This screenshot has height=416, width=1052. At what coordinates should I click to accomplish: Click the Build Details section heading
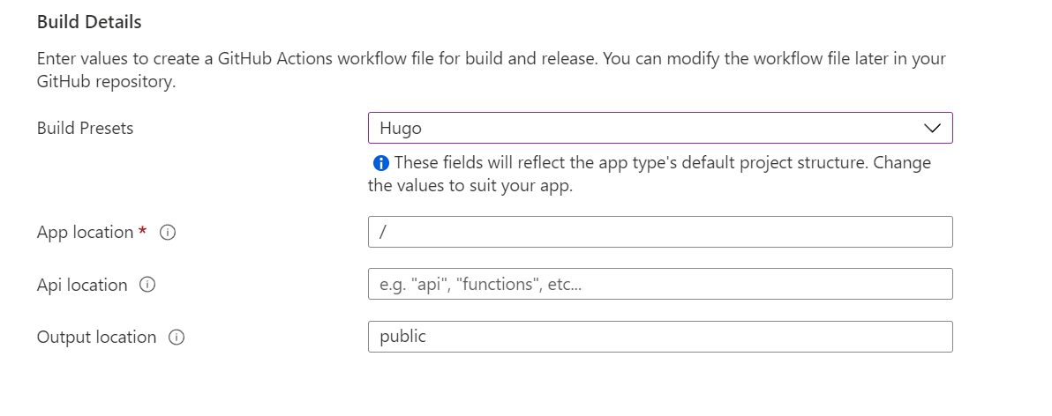88,22
